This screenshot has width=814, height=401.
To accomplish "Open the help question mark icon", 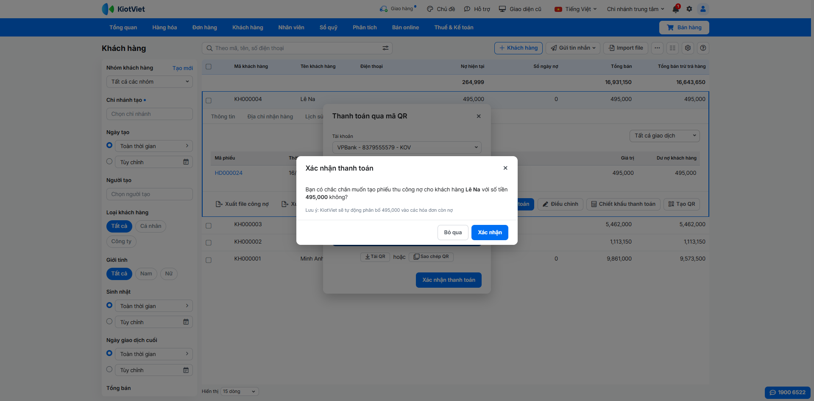I will click(703, 48).
